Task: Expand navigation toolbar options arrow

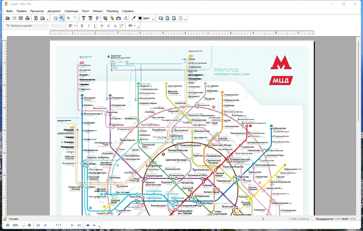Action: tap(99, 226)
